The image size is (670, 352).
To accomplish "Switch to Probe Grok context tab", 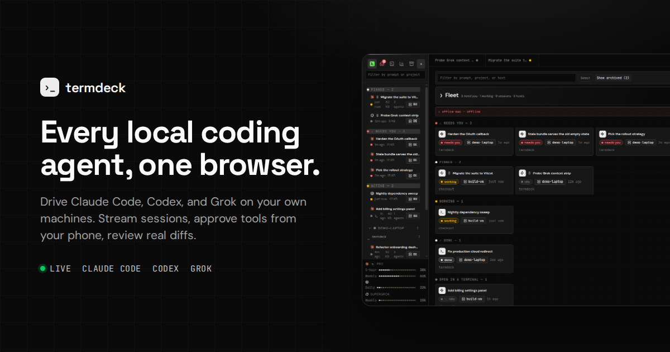I will click(x=456, y=60).
